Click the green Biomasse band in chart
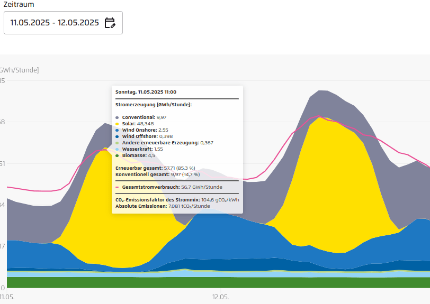The width and height of the screenshot is (430, 304). 218,282
